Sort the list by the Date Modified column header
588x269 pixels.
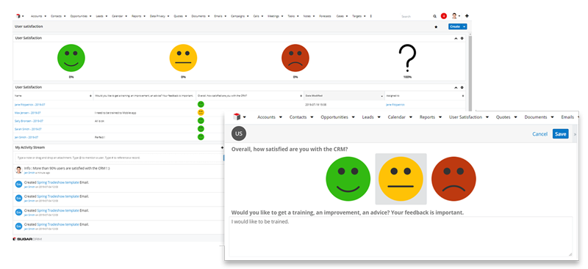(344, 96)
